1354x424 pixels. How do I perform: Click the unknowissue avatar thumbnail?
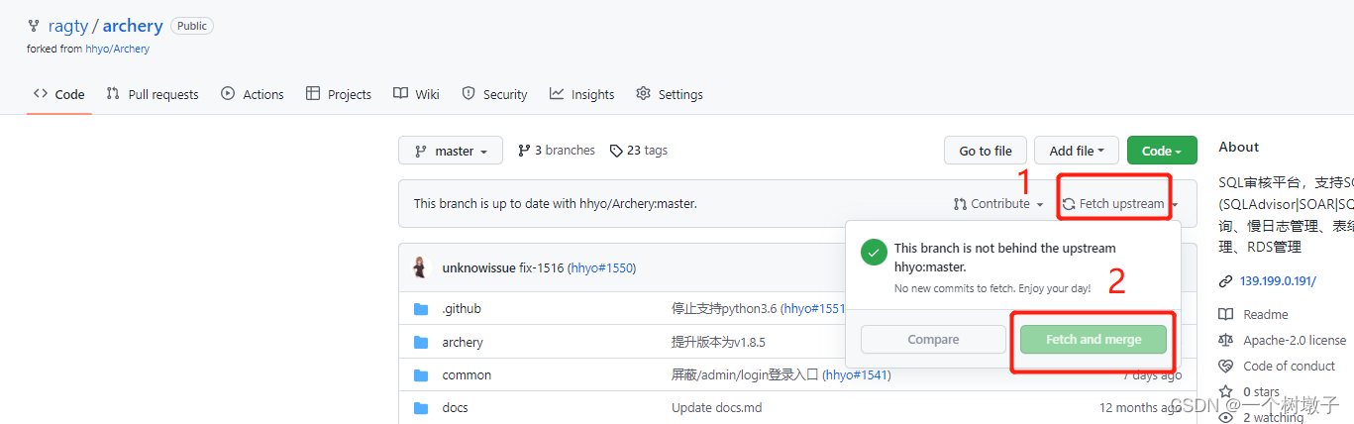click(x=422, y=267)
